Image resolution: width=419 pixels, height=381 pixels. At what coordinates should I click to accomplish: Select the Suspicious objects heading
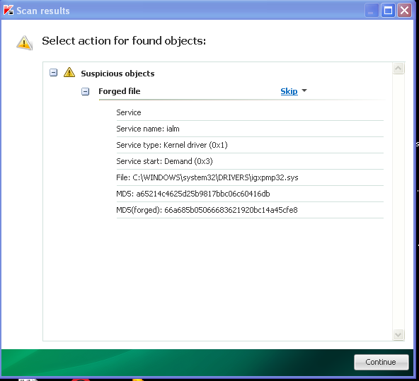[x=117, y=74]
